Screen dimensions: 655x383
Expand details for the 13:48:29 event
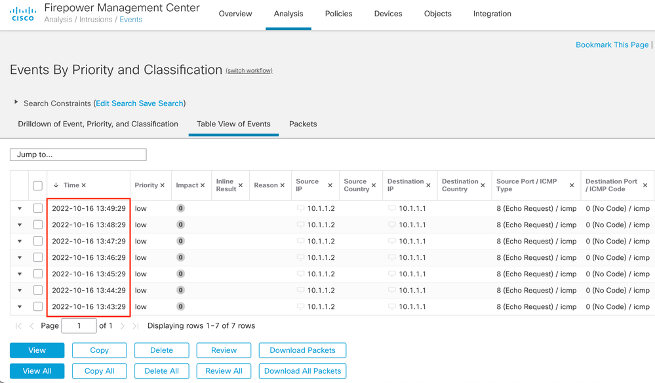pos(20,225)
